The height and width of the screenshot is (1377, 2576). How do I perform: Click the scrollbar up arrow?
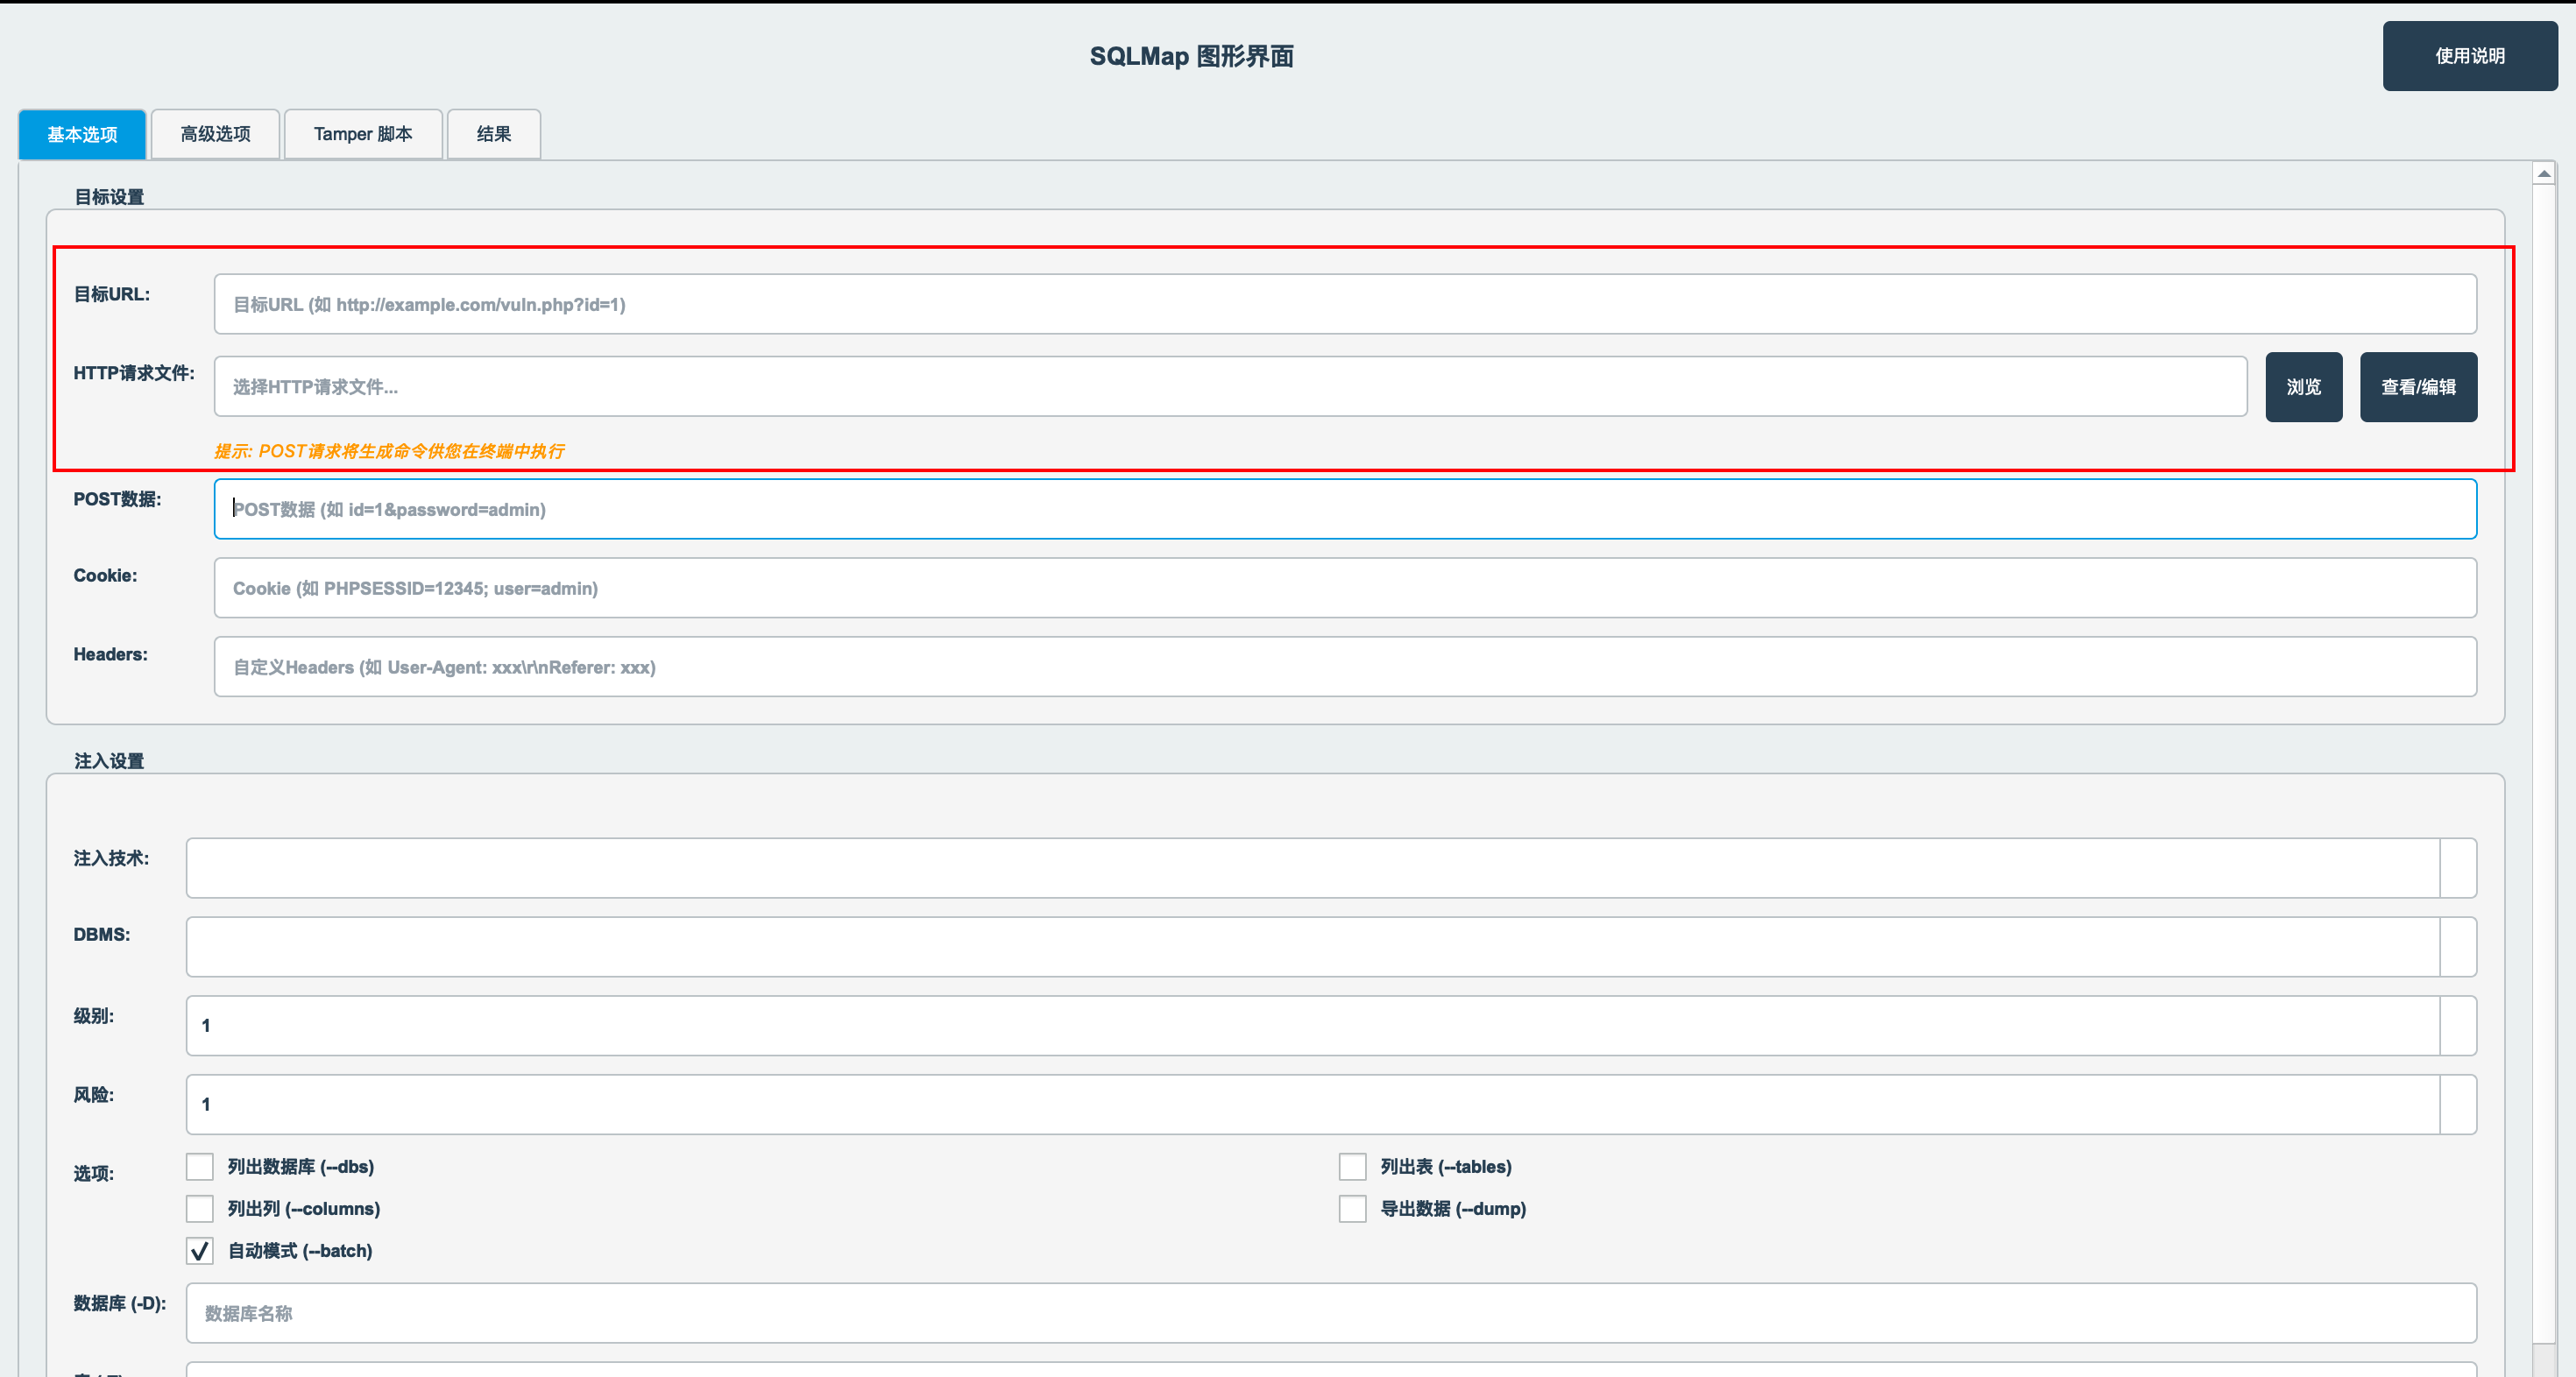click(2544, 174)
